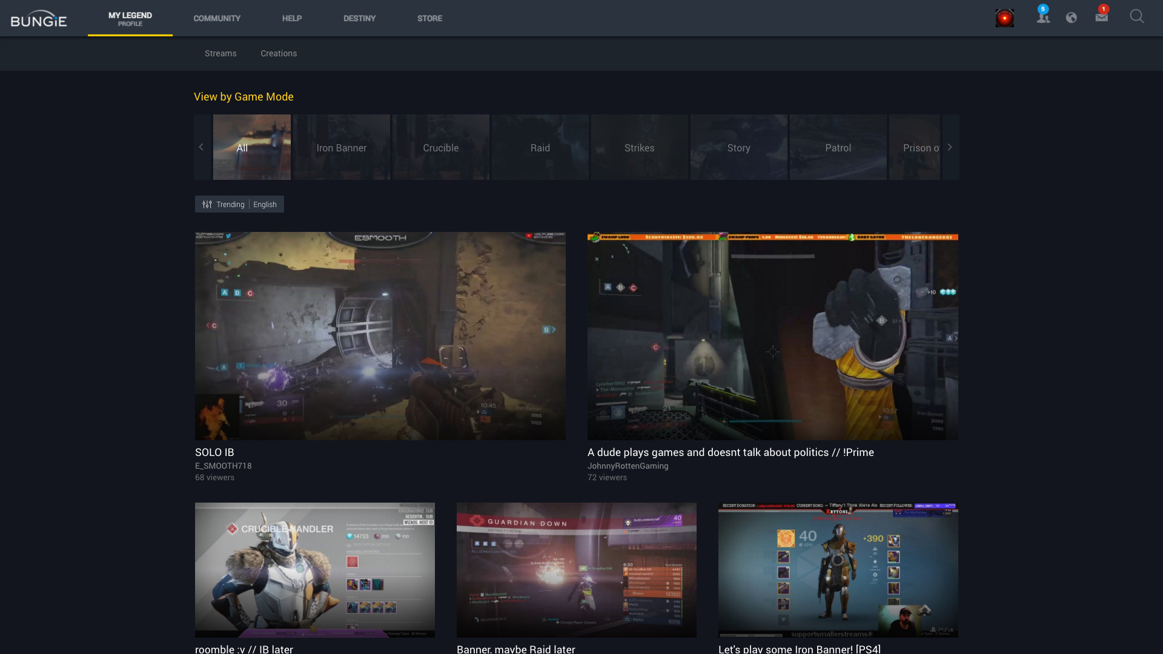Open friends notifications icon with badge 5

pos(1043,15)
